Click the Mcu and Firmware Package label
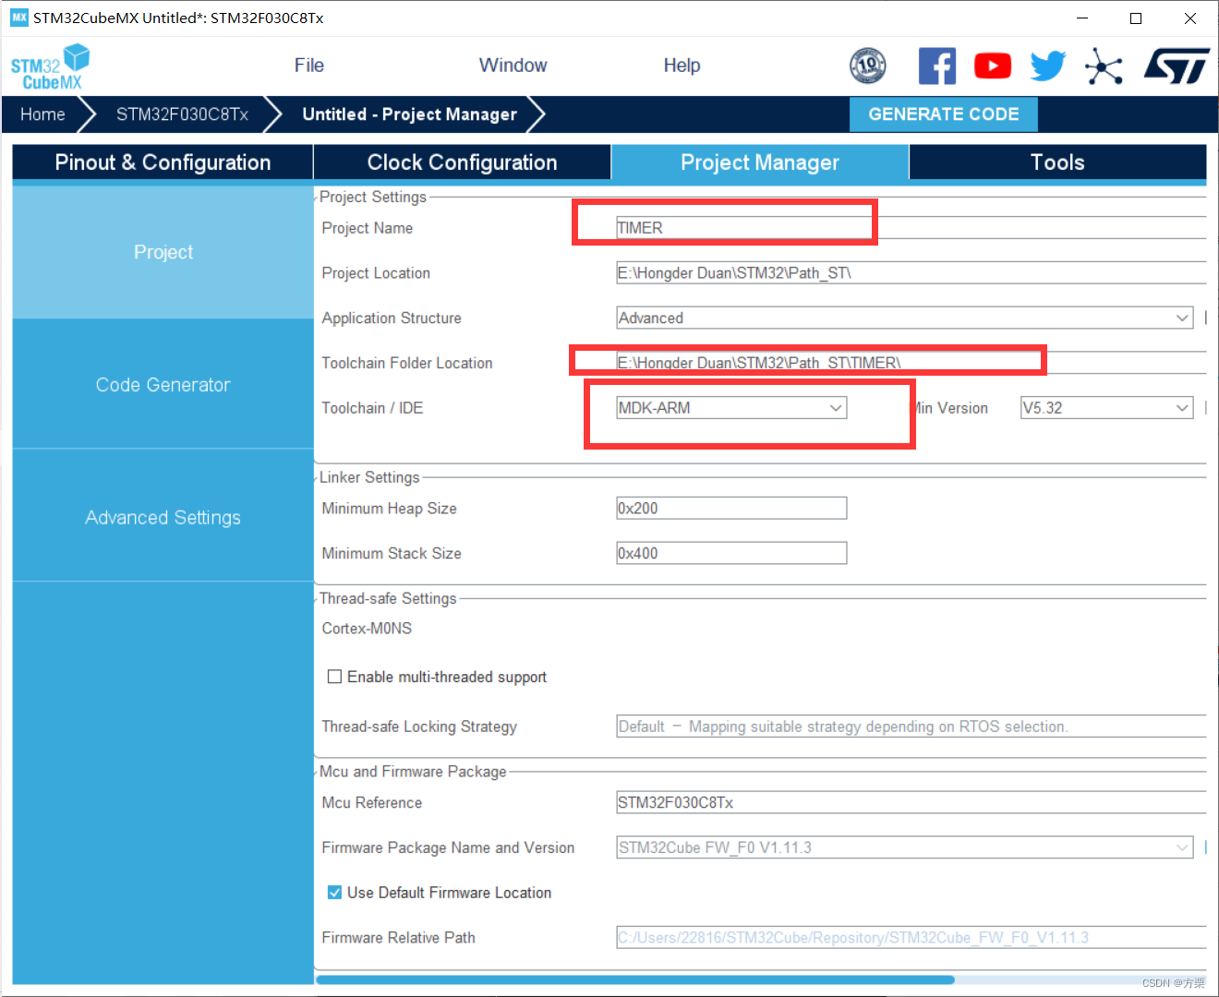The image size is (1219, 997). pos(413,772)
